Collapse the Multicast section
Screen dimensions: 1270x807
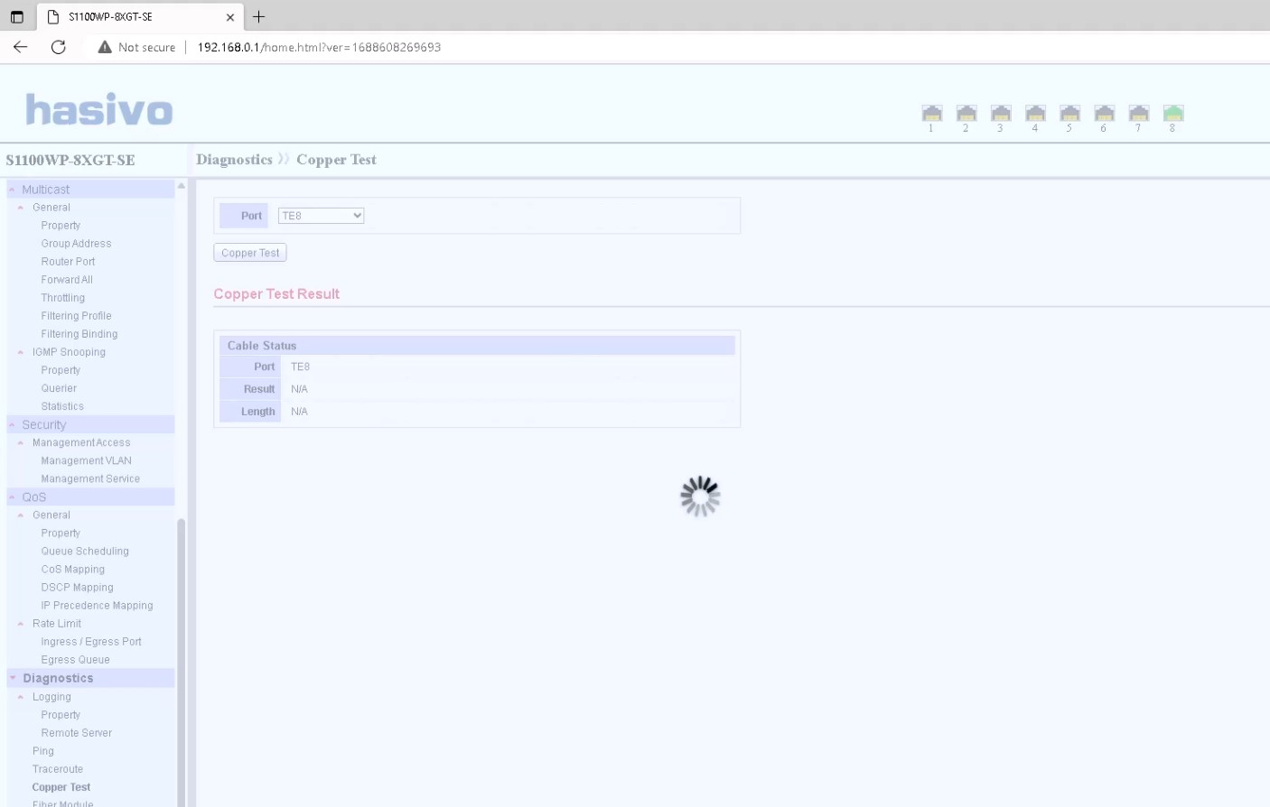point(12,190)
